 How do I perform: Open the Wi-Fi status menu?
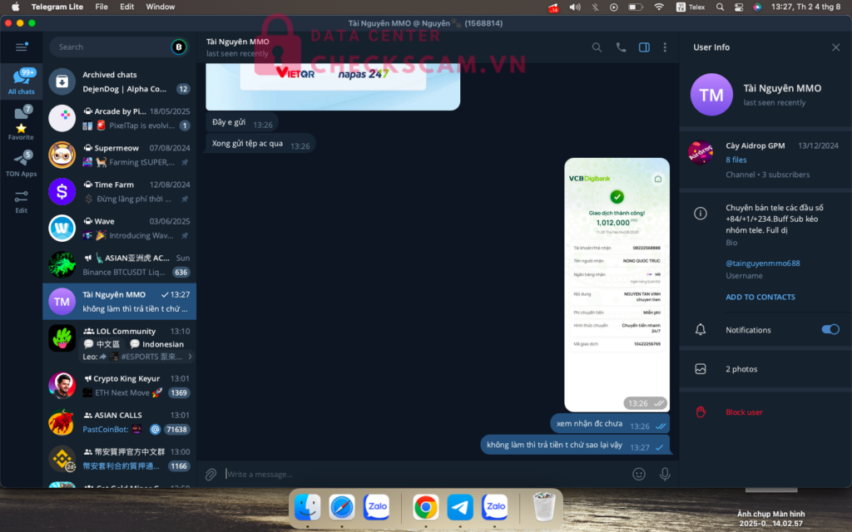coord(659,7)
